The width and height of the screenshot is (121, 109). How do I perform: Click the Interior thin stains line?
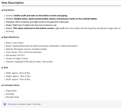click(x=63, y=30)
